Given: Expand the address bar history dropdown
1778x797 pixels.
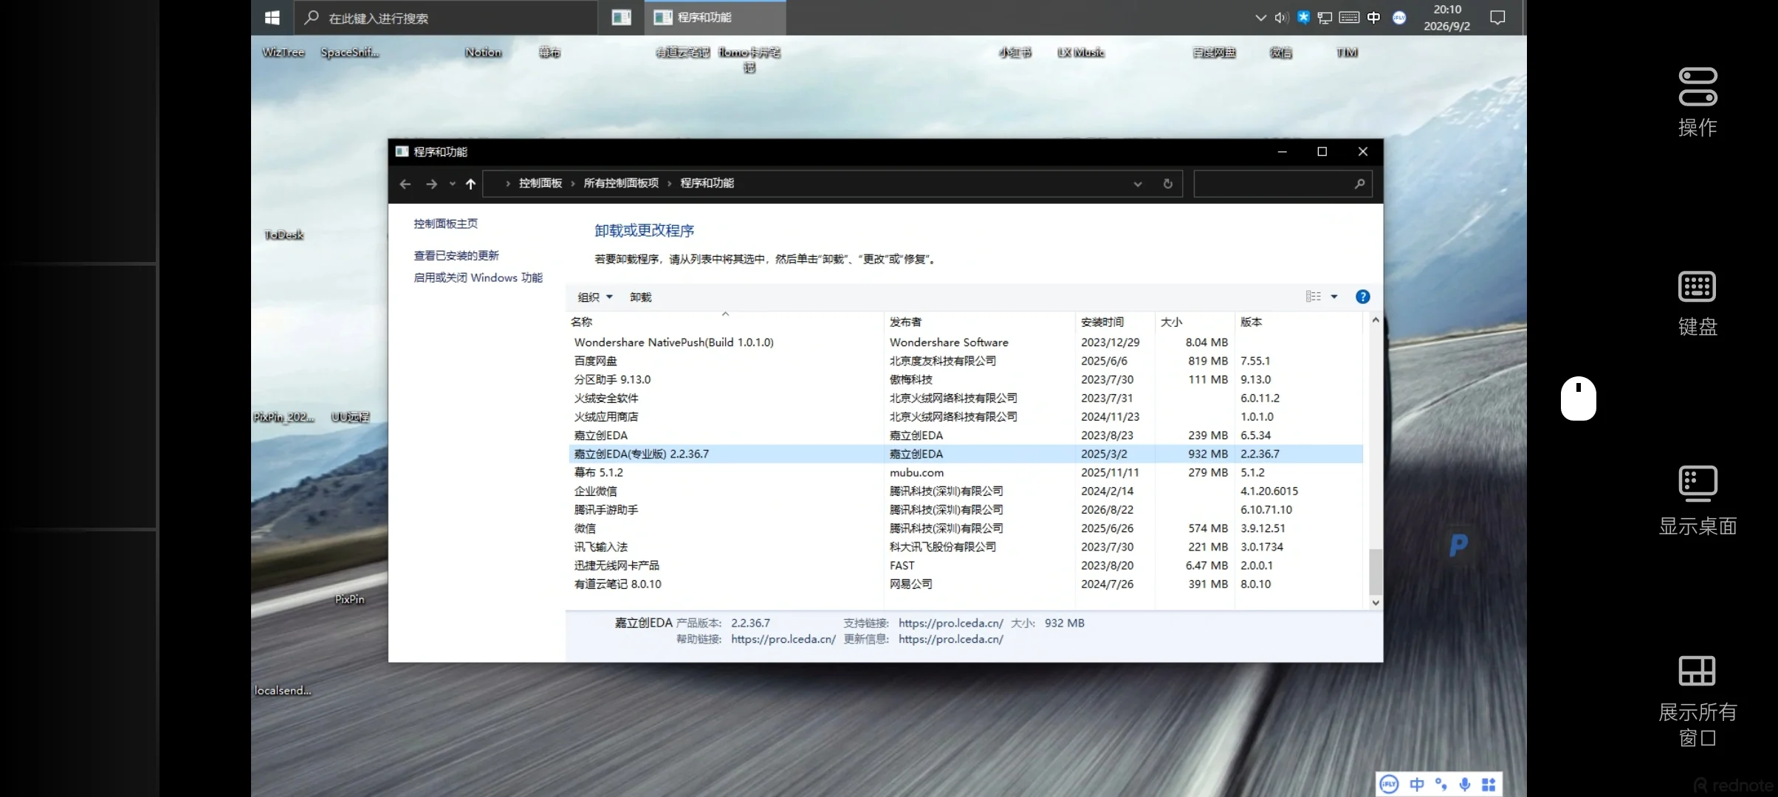Looking at the screenshot, I should pos(1137,184).
